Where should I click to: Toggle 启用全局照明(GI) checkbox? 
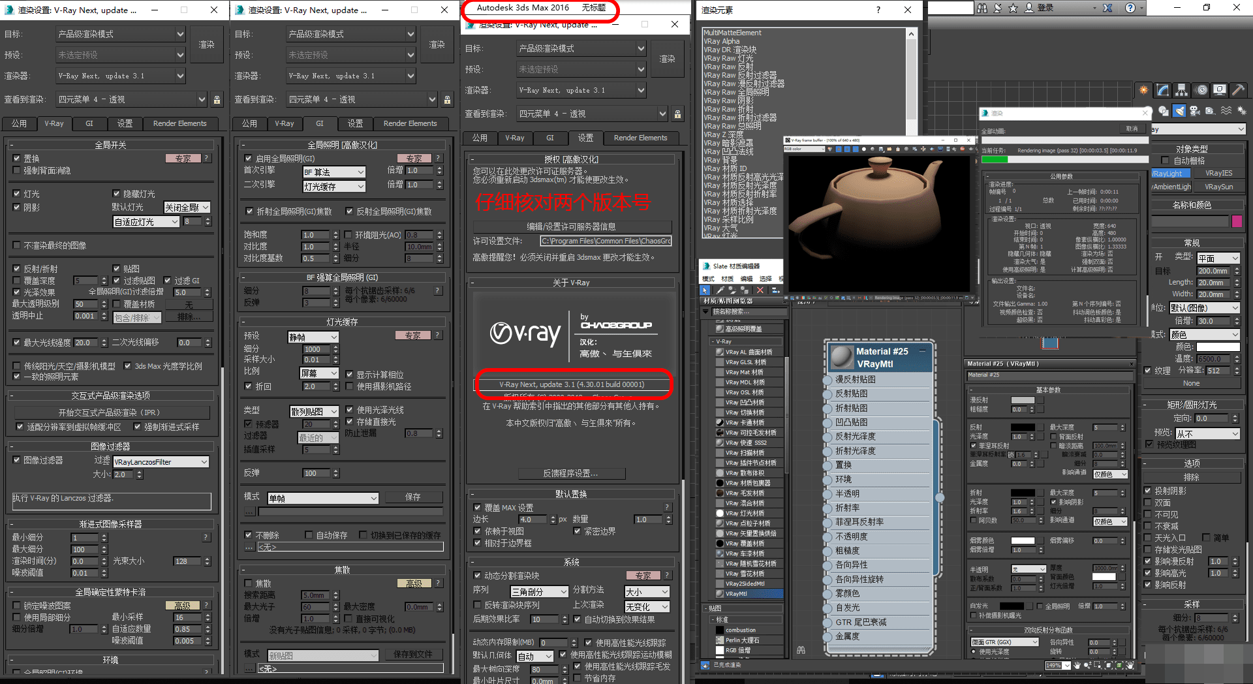click(x=248, y=158)
